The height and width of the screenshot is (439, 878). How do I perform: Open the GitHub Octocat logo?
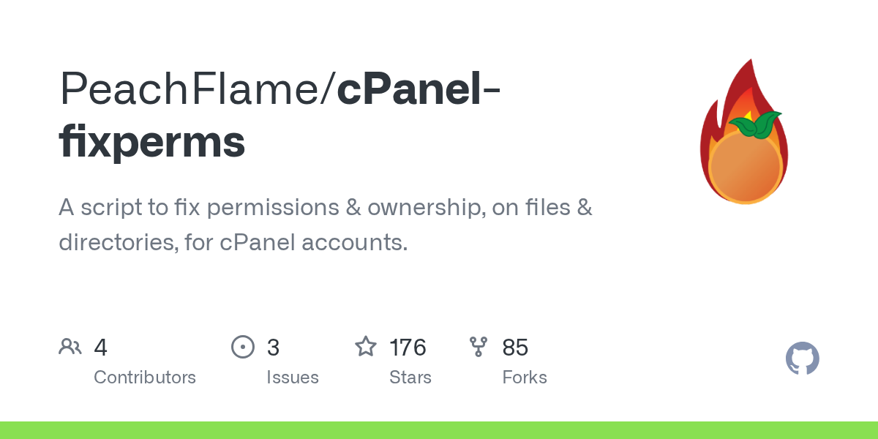pos(803,359)
